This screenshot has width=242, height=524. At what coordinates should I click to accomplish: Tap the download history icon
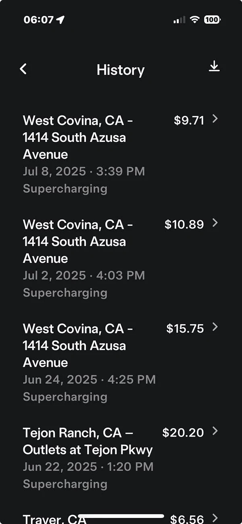click(214, 67)
